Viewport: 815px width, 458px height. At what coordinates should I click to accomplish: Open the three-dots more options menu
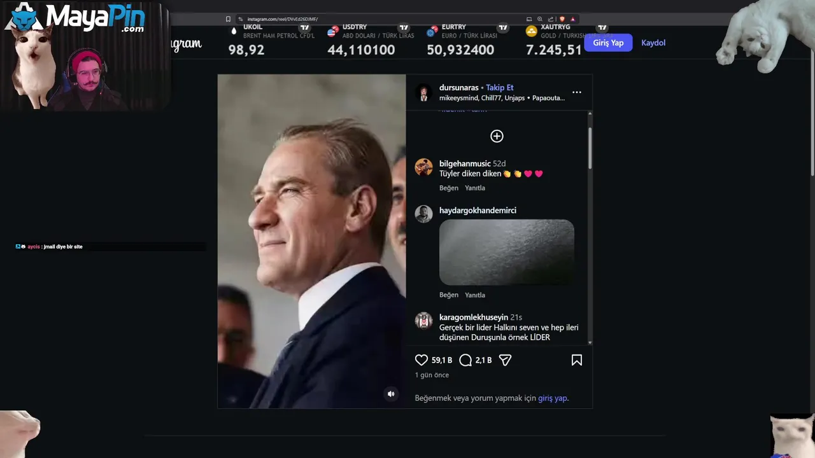(576, 92)
